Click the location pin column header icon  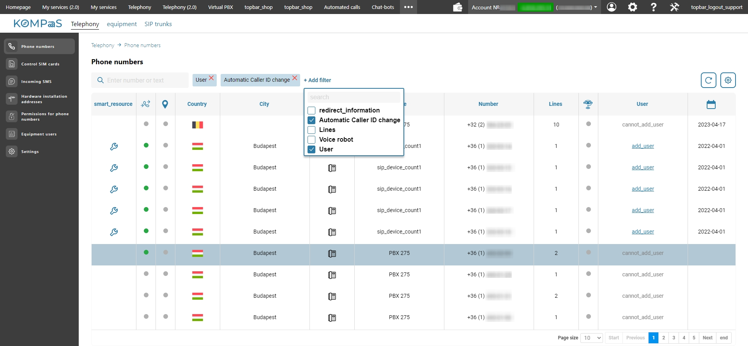[165, 104]
